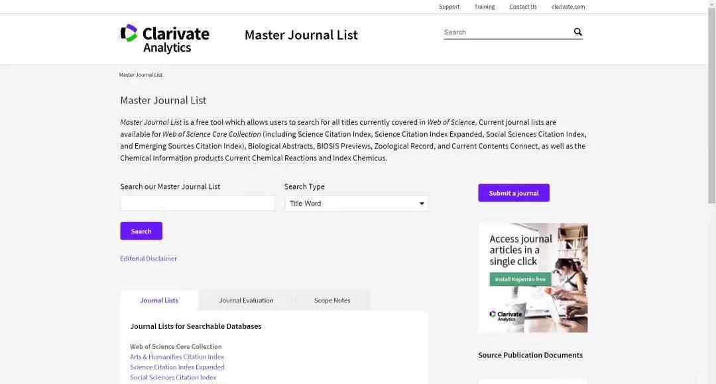Click the purple Search button
The image size is (716, 384).
pyautogui.click(x=141, y=231)
